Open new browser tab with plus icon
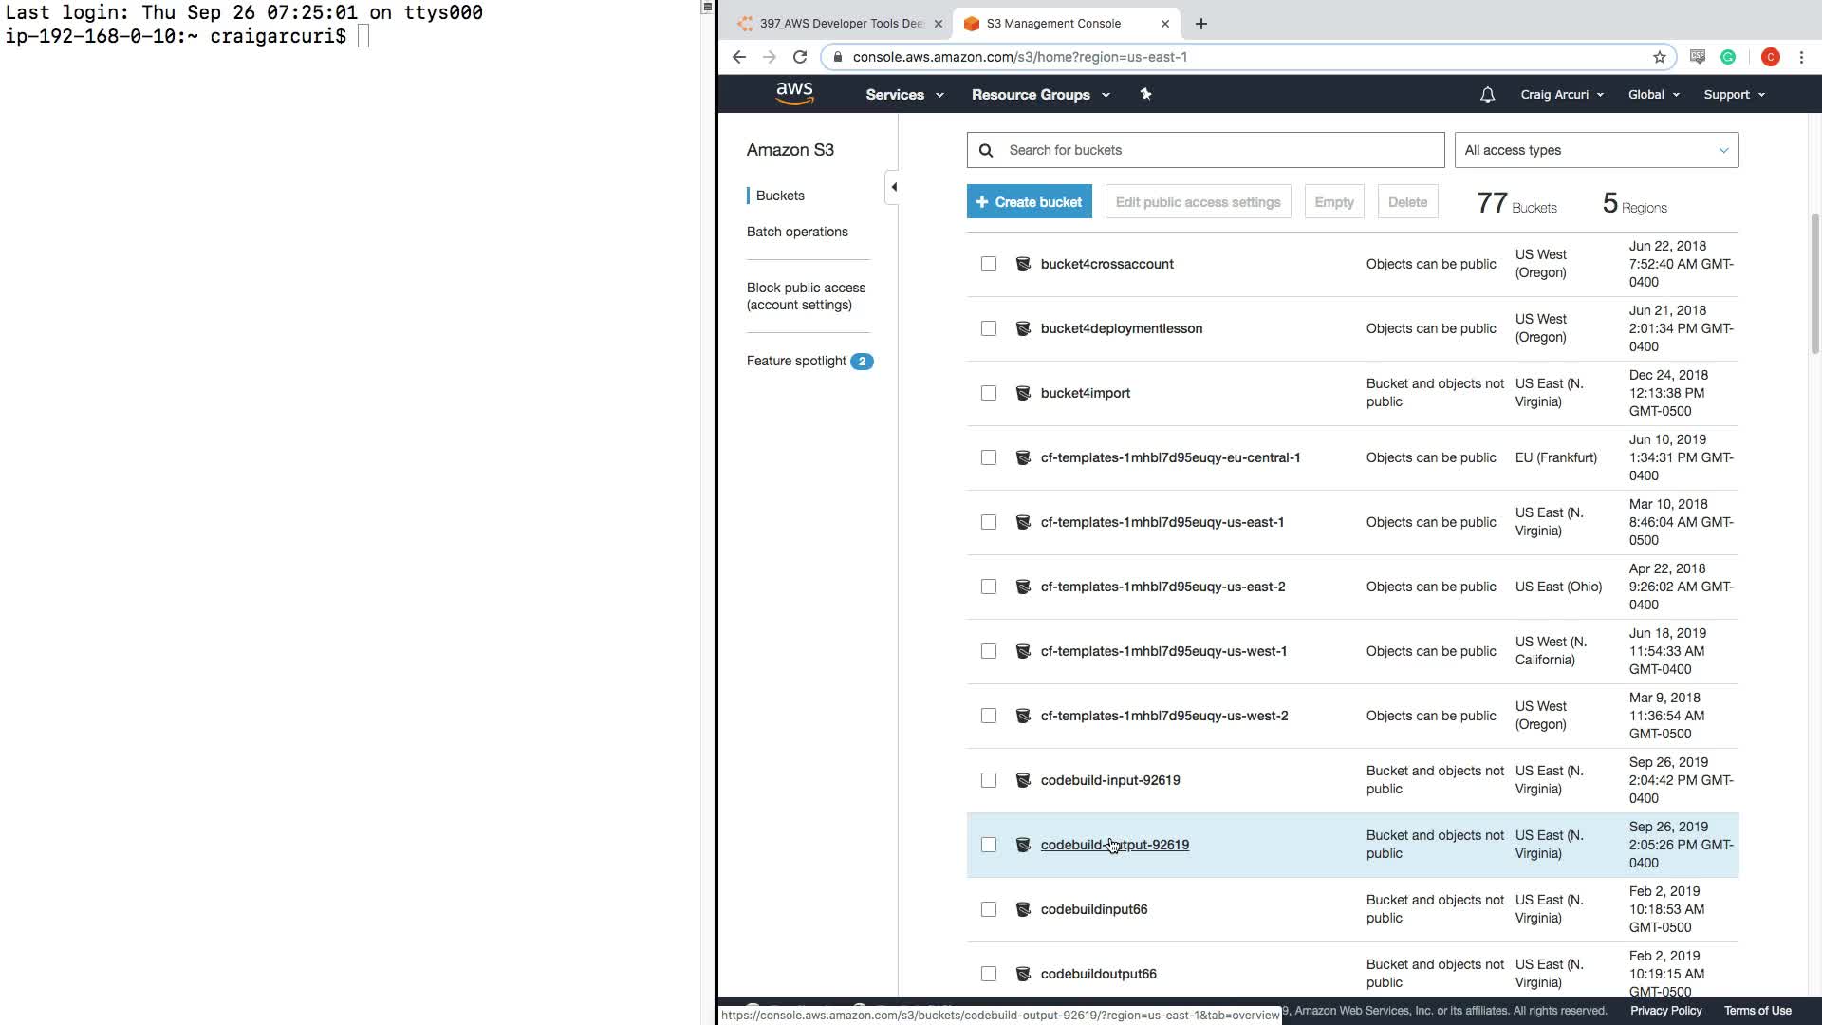Image resolution: width=1822 pixels, height=1025 pixels. [1201, 24]
